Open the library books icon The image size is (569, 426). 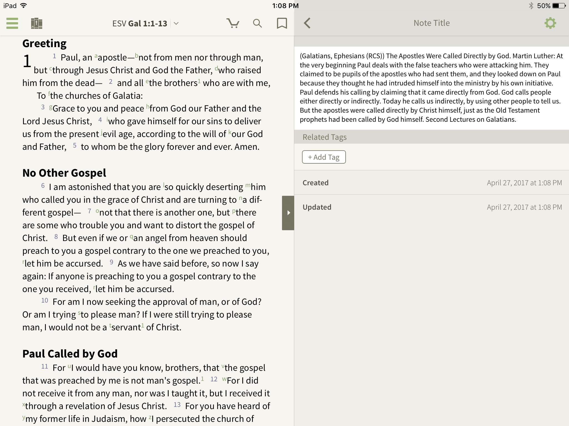tap(36, 23)
